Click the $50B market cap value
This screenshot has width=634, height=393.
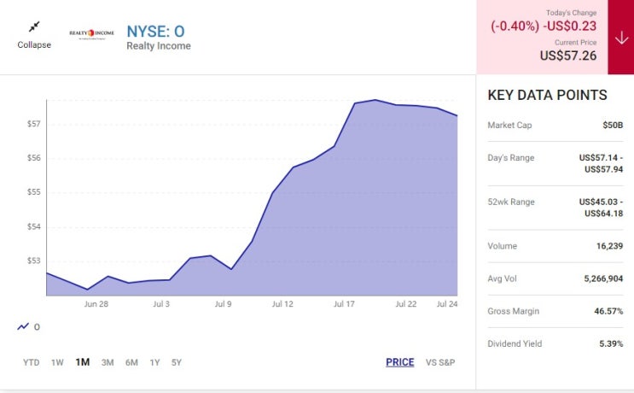[613, 125]
